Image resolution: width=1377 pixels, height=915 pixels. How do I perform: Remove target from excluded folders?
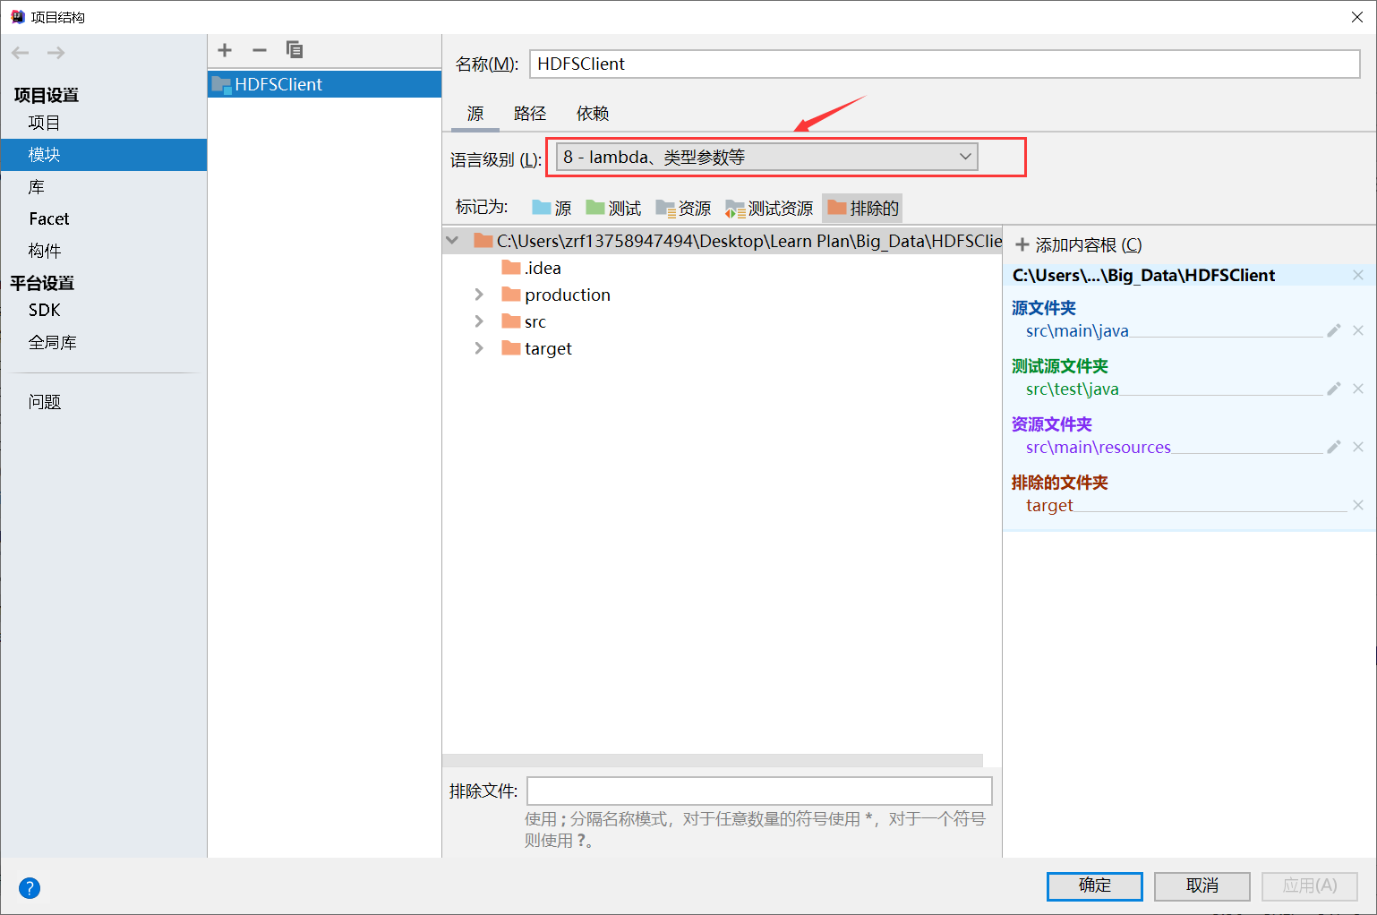click(1358, 505)
